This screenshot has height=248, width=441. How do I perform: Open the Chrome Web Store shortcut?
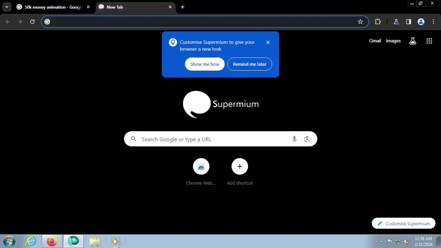(201, 172)
